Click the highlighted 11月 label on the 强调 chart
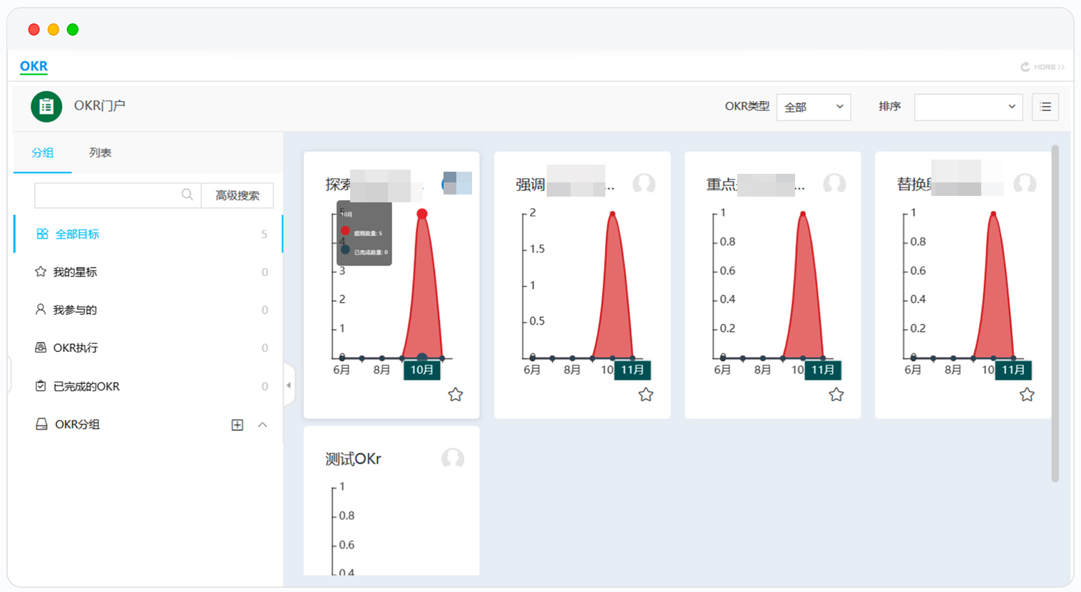 tap(632, 370)
